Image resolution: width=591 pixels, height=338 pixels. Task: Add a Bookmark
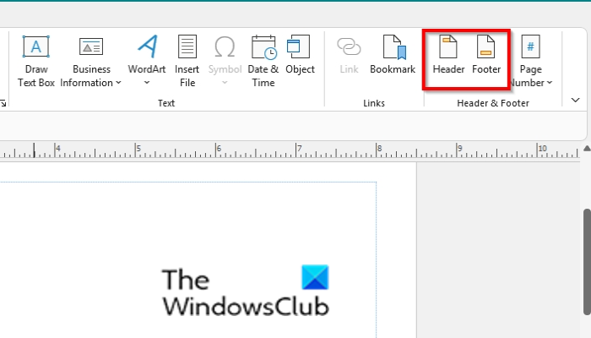(393, 55)
